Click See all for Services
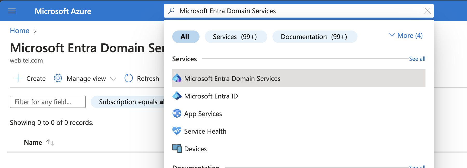This screenshot has height=168, width=467. pos(417,59)
